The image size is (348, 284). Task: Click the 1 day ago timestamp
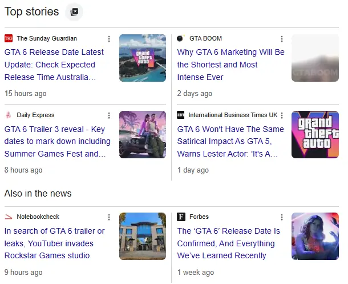coord(193,170)
